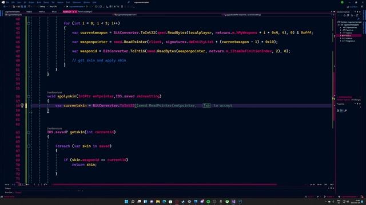Click the taskbar Search icon

[x=133, y=202]
